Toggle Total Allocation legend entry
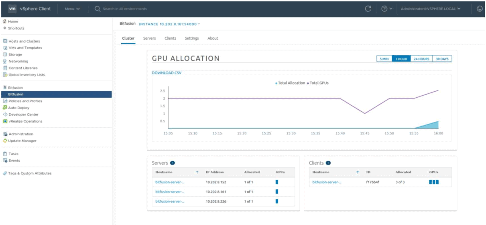 click(290, 83)
